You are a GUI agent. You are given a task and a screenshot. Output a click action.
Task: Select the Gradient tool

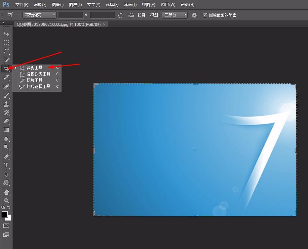[x=6, y=130]
